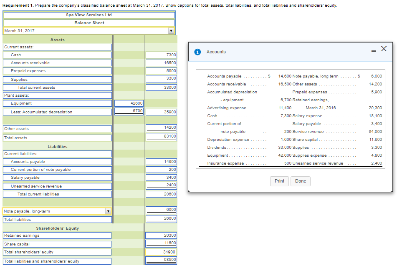This screenshot has height=268, width=397.
Task: Click the Salary payable label field
Action: [x=58, y=178]
